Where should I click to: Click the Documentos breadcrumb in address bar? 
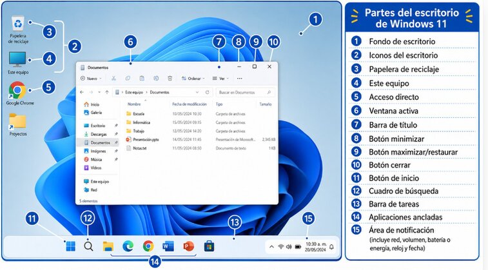[159, 92]
